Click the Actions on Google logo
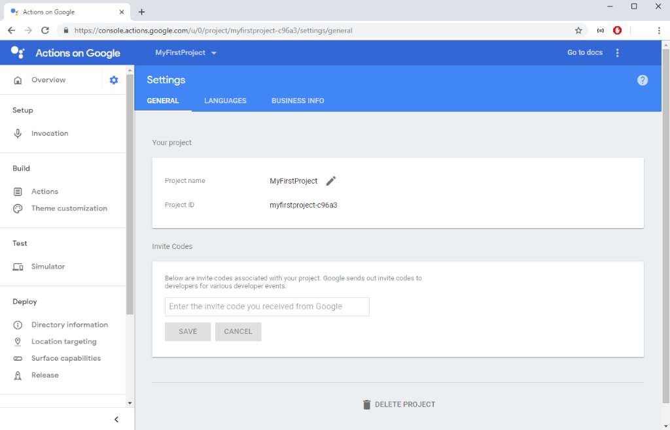The width and height of the screenshot is (670, 430). point(65,53)
